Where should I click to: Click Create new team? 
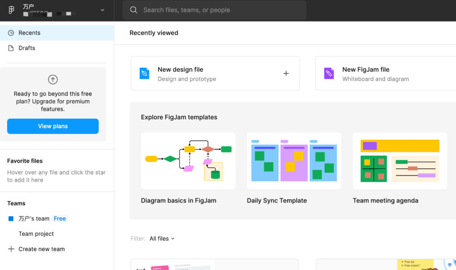pyautogui.click(x=41, y=249)
